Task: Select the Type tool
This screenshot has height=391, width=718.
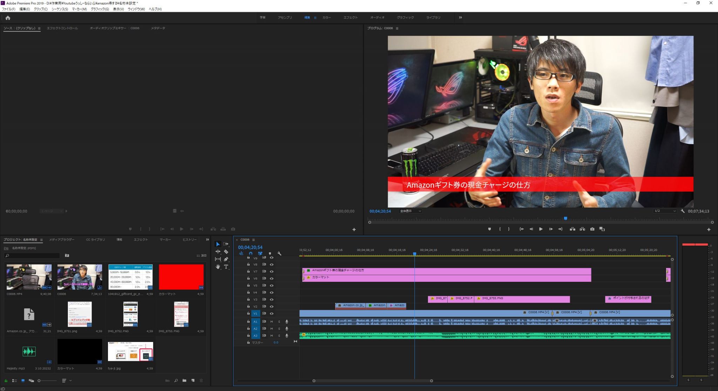Action: (226, 267)
